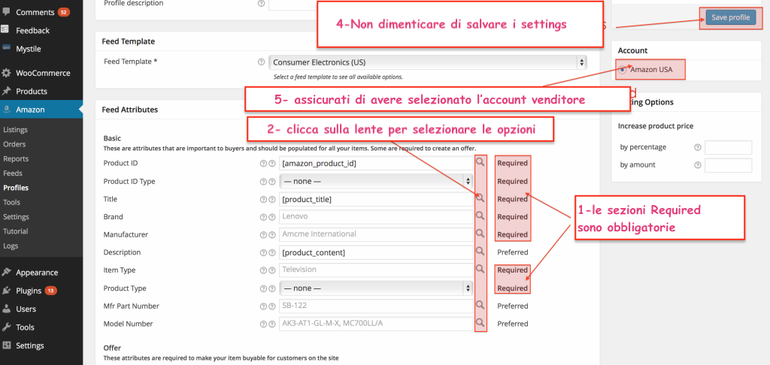The height and width of the screenshot is (365, 770).
Task: Click the by percentage price input
Action: tap(728, 147)
